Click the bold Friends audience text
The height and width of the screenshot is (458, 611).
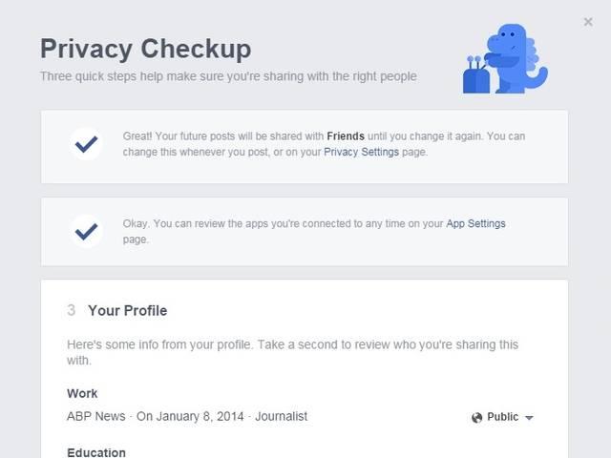346,136
